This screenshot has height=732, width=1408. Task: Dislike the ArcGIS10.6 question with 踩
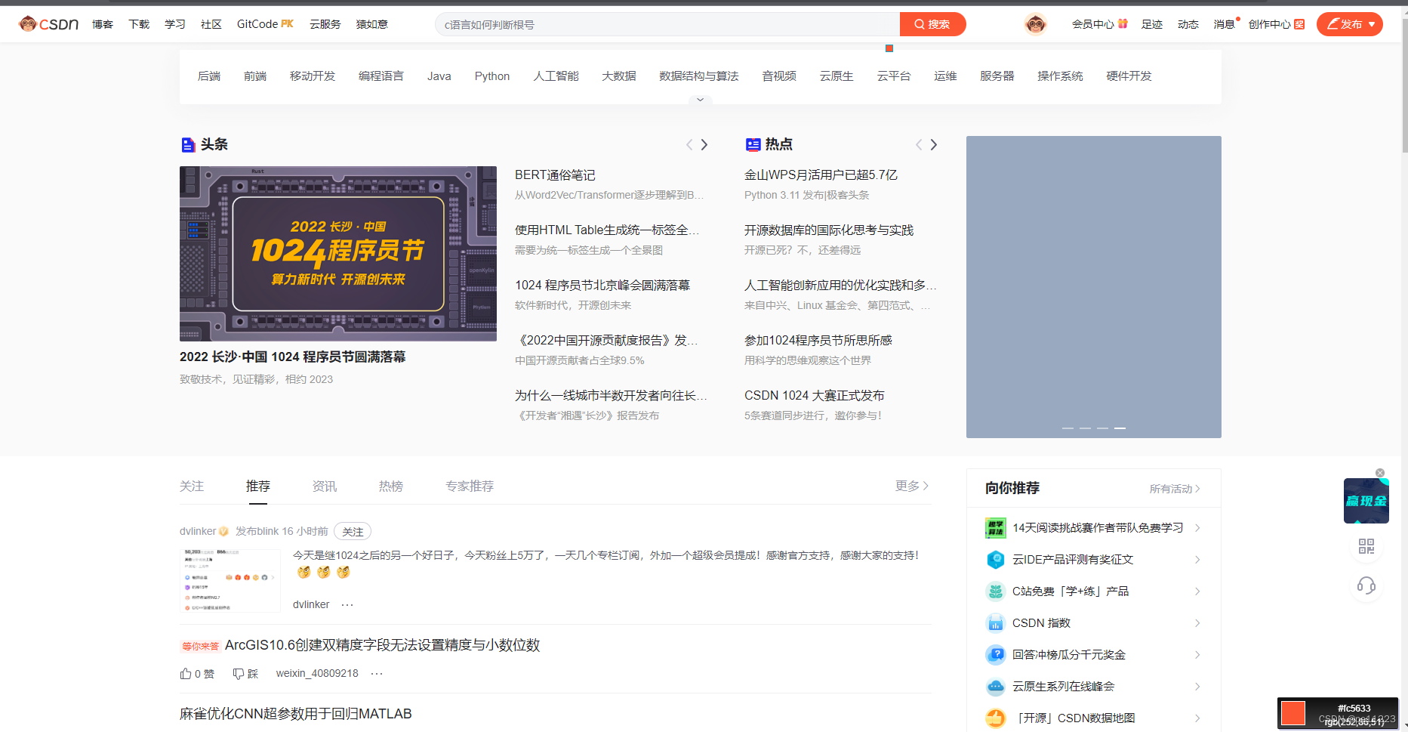coord(245,674)
